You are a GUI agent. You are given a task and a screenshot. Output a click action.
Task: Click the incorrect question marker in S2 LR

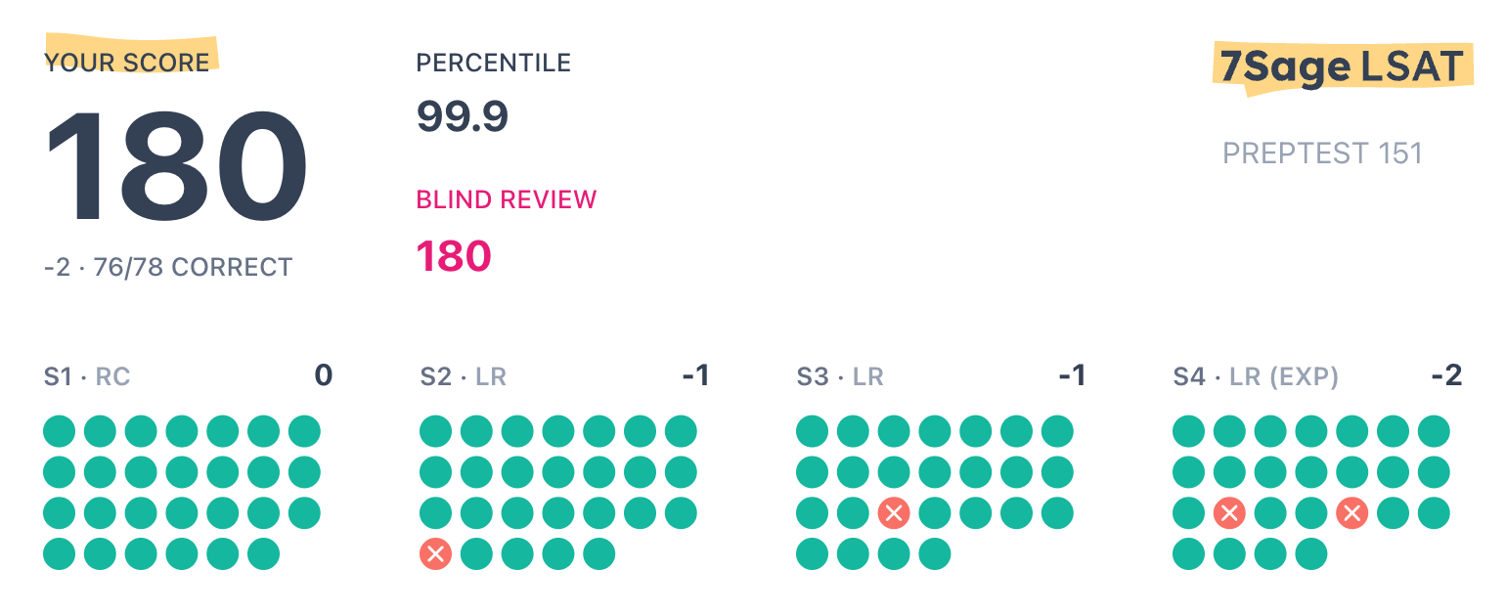435,554
